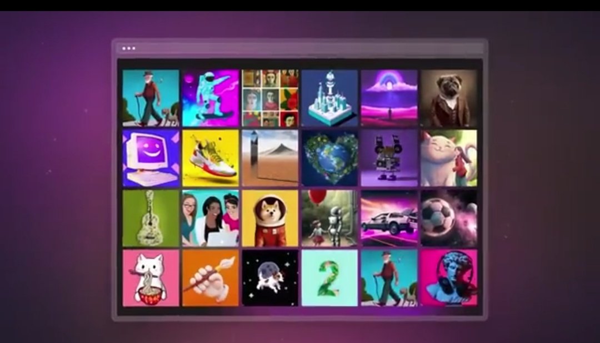Click the three-dot window controls

(x=129, y=48)
